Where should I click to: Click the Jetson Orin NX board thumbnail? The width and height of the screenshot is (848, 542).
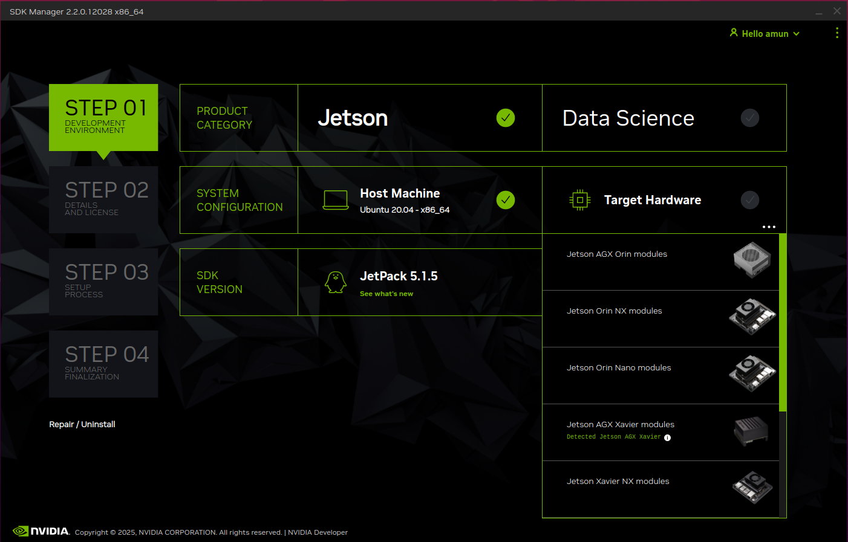pyautogui.click(x=752, y=316)
